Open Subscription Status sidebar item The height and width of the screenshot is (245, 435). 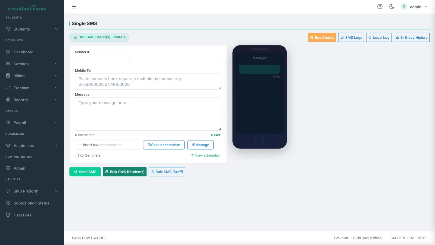click(x=32, y=203)
